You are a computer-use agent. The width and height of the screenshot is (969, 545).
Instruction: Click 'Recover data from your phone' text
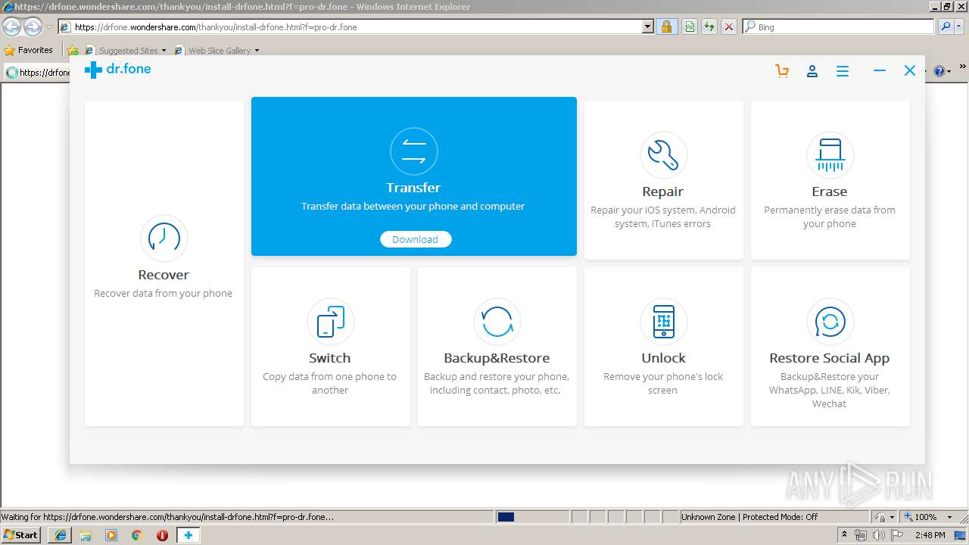164,294
